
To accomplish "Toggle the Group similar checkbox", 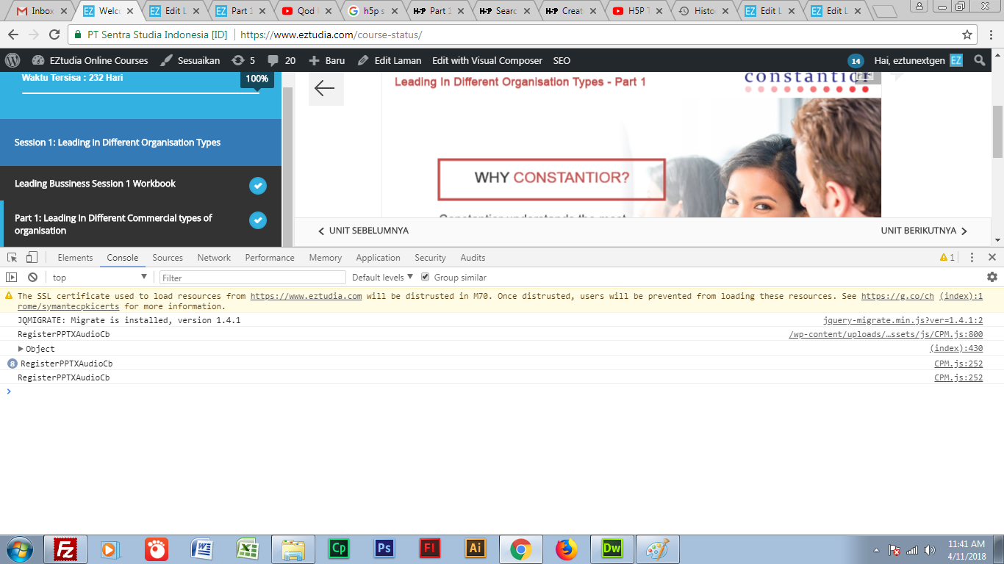I will [425, 277].
